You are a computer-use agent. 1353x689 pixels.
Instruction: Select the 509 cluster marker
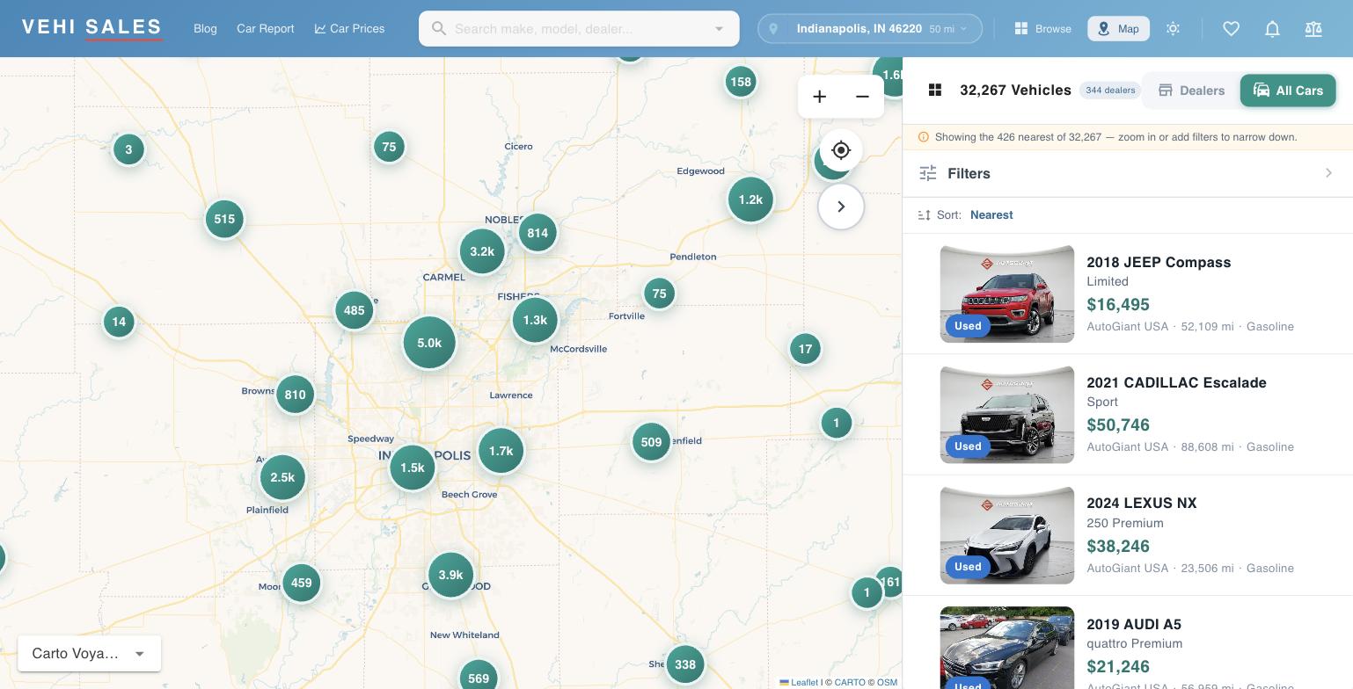(x=651, y=442)
